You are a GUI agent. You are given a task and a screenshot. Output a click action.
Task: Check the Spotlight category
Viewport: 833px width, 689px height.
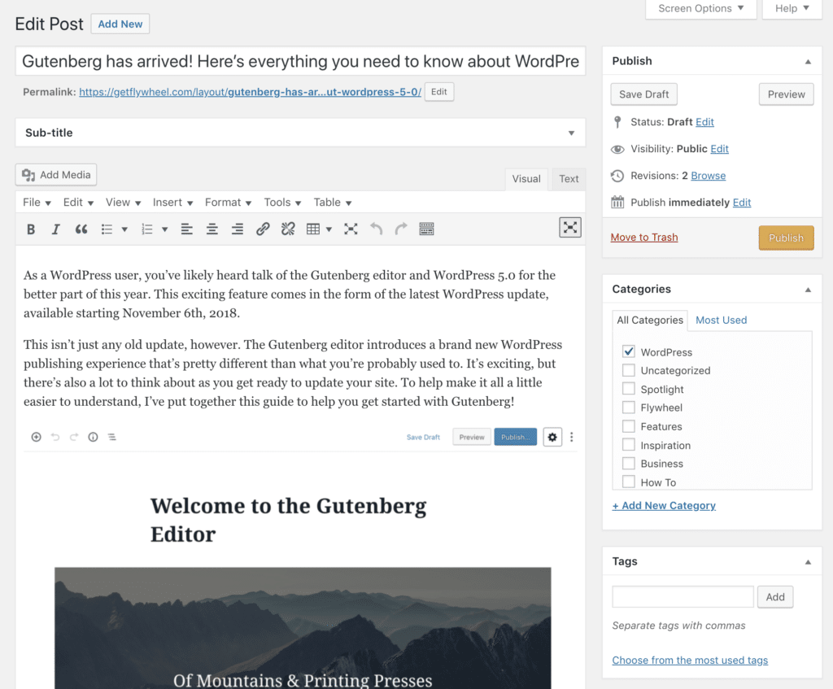pos(629,389)
